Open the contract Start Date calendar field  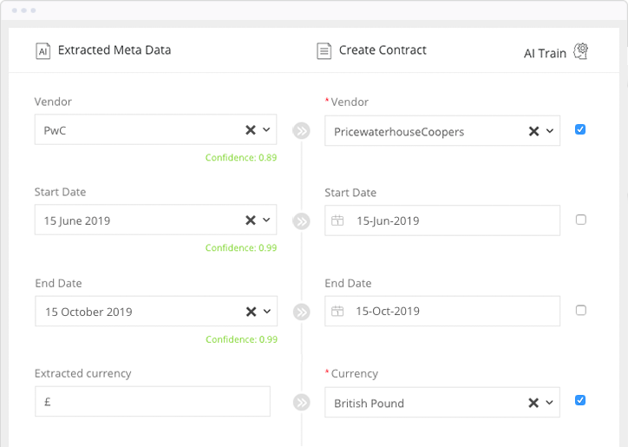point(442,220)
